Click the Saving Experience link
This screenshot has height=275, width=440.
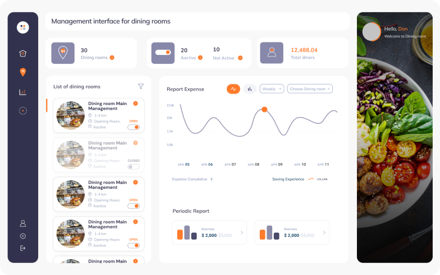click(x=288, y=179)
